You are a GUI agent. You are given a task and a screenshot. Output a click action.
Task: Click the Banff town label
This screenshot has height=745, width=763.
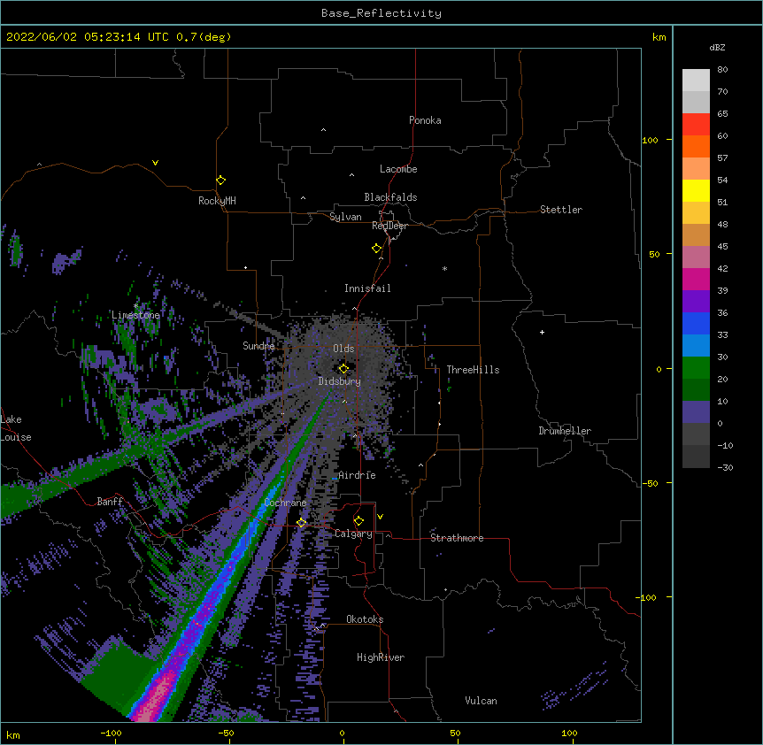pos(110,502)
